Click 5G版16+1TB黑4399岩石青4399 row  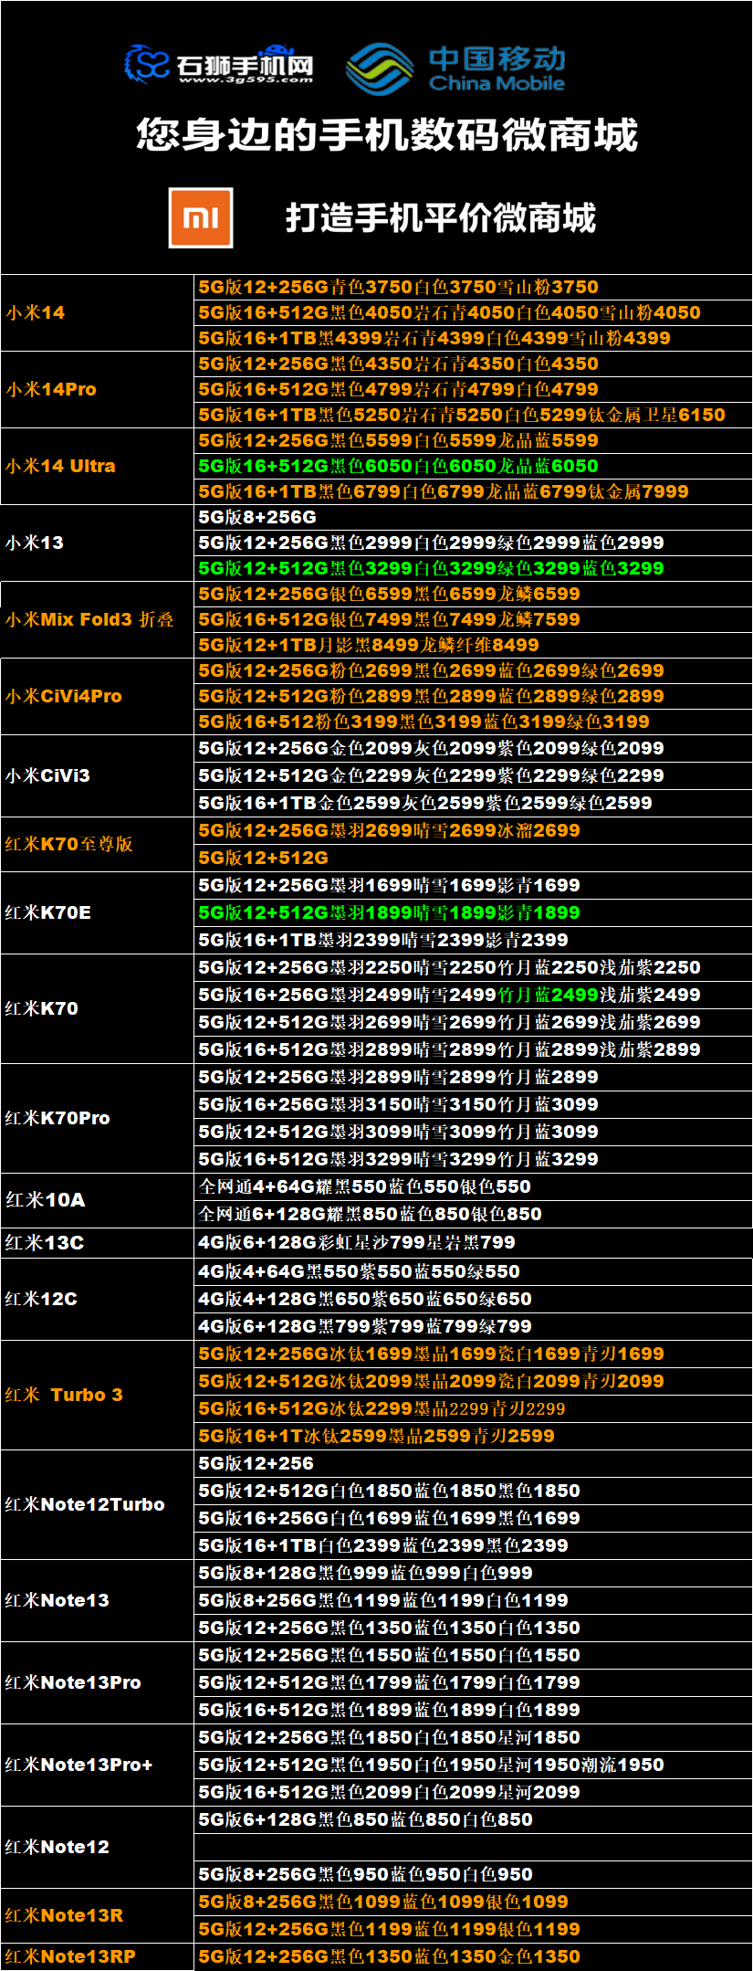[x=473, y=338]
